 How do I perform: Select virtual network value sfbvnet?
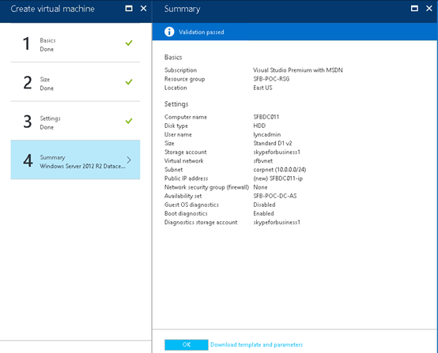262,161
